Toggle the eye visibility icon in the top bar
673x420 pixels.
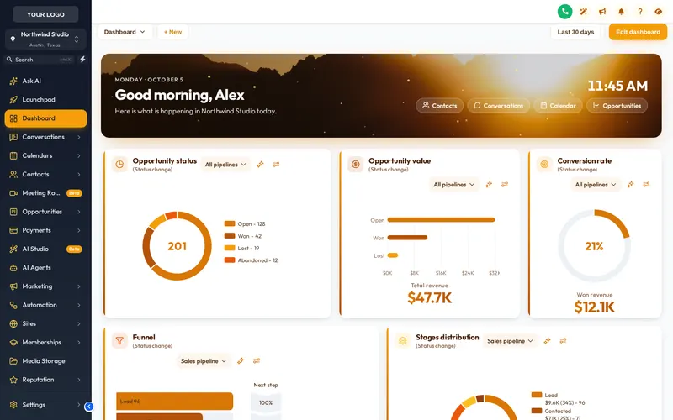click(659, 12)
